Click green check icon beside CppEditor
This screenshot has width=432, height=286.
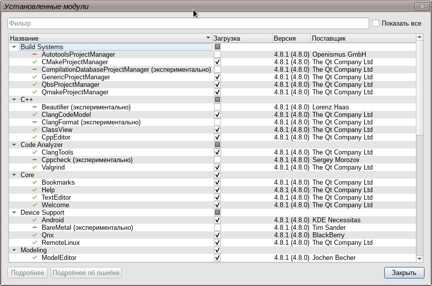click(35, 137)
